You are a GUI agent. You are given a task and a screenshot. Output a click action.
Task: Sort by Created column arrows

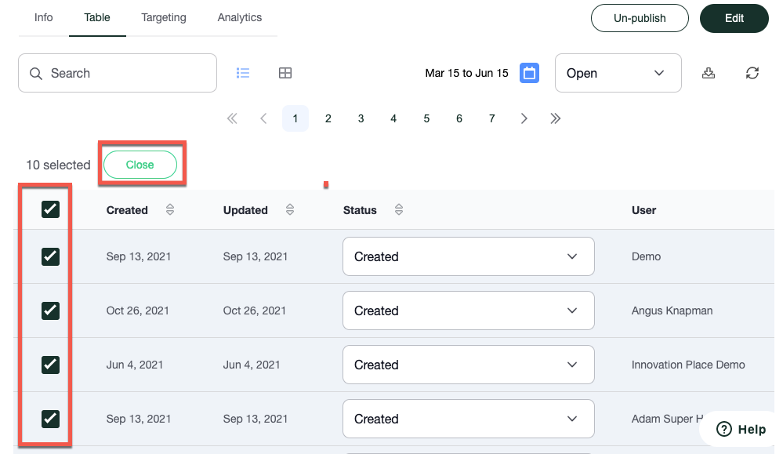coord(170,210)
